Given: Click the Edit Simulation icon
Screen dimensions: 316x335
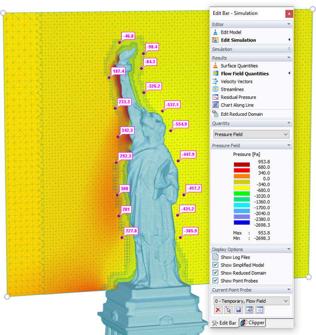Looking at the screenshot, I should [215, 40].
